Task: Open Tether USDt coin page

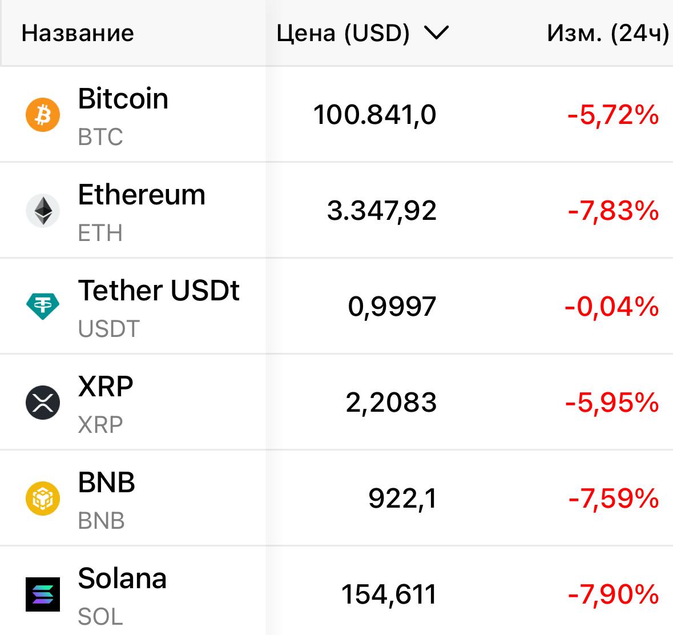Action: [159, 291]
